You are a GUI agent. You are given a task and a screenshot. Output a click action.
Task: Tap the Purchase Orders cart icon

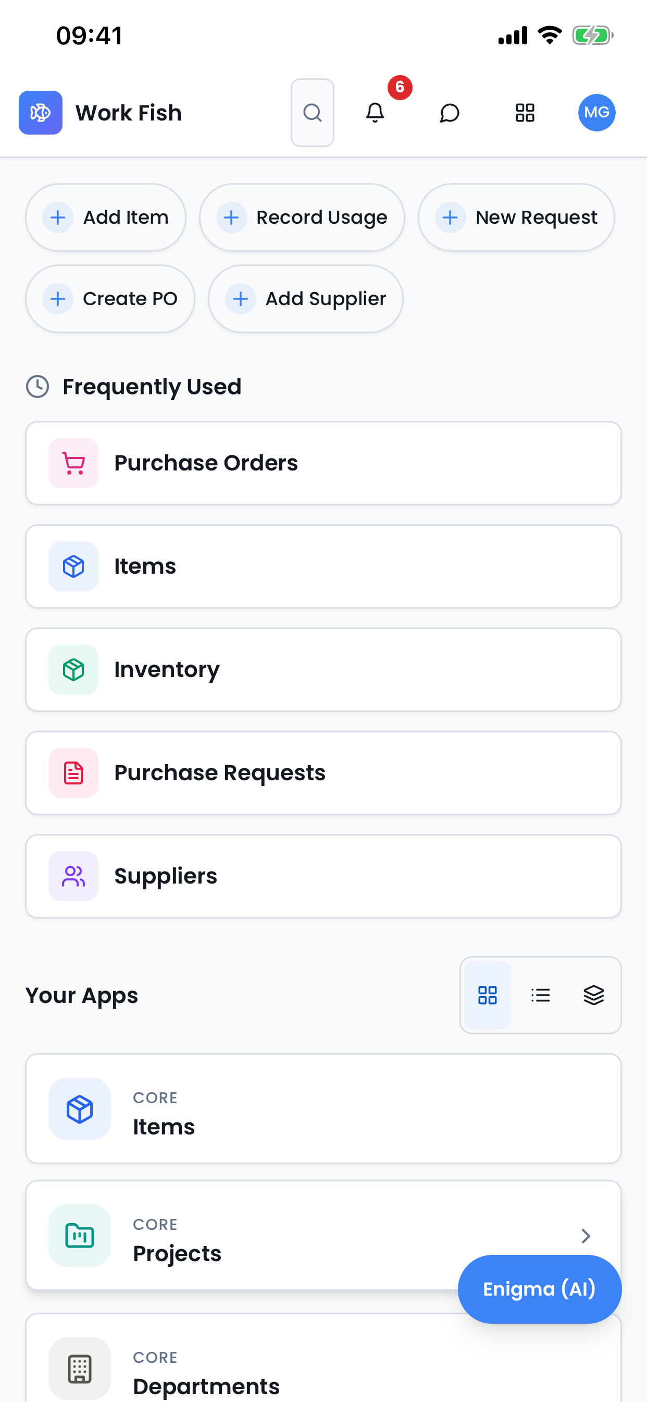pyautogui.click(x=73, y=463)
